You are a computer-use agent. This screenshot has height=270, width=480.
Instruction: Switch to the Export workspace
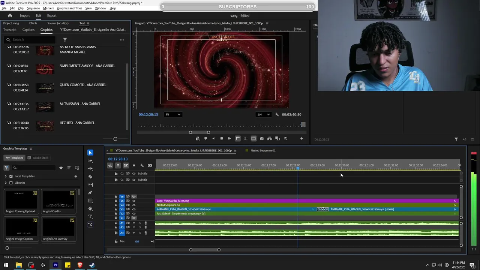[x=52, y=15]
